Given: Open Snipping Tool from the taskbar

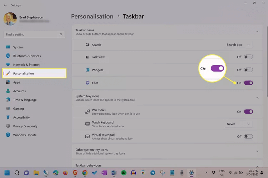Looking at the screenshot, I should click(x=162, y=173).
